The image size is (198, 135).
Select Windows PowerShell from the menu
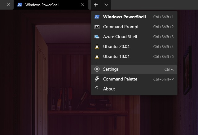pos(134,17)
